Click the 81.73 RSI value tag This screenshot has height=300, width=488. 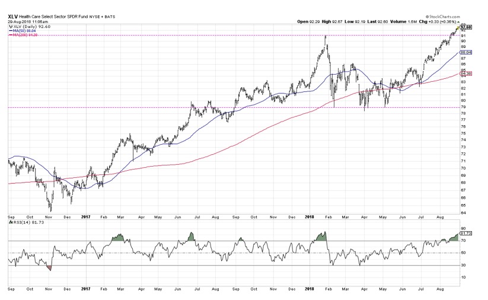click(x=466, y=234)
